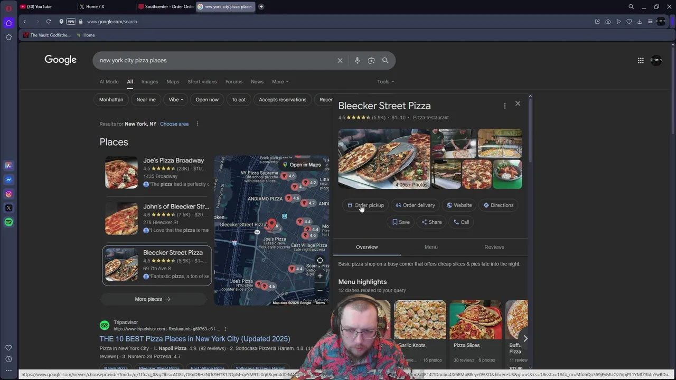Select Joe's Pizza Broadway listing
Image resolution: width=676 pixels, height=380 pixels.
click(157, 173)
